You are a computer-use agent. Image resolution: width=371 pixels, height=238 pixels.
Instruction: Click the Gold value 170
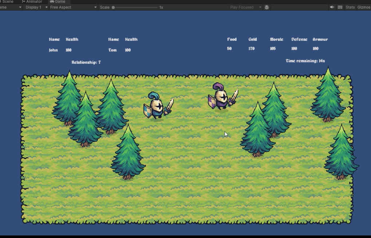pos(252,49)
